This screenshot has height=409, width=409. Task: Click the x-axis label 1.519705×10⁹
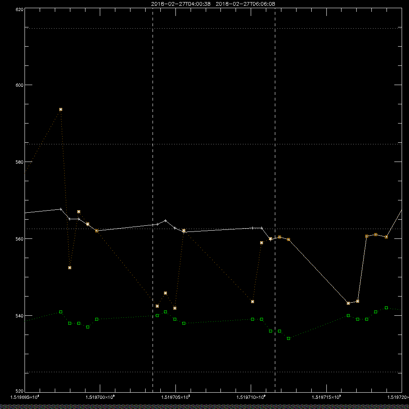point(176,397)
